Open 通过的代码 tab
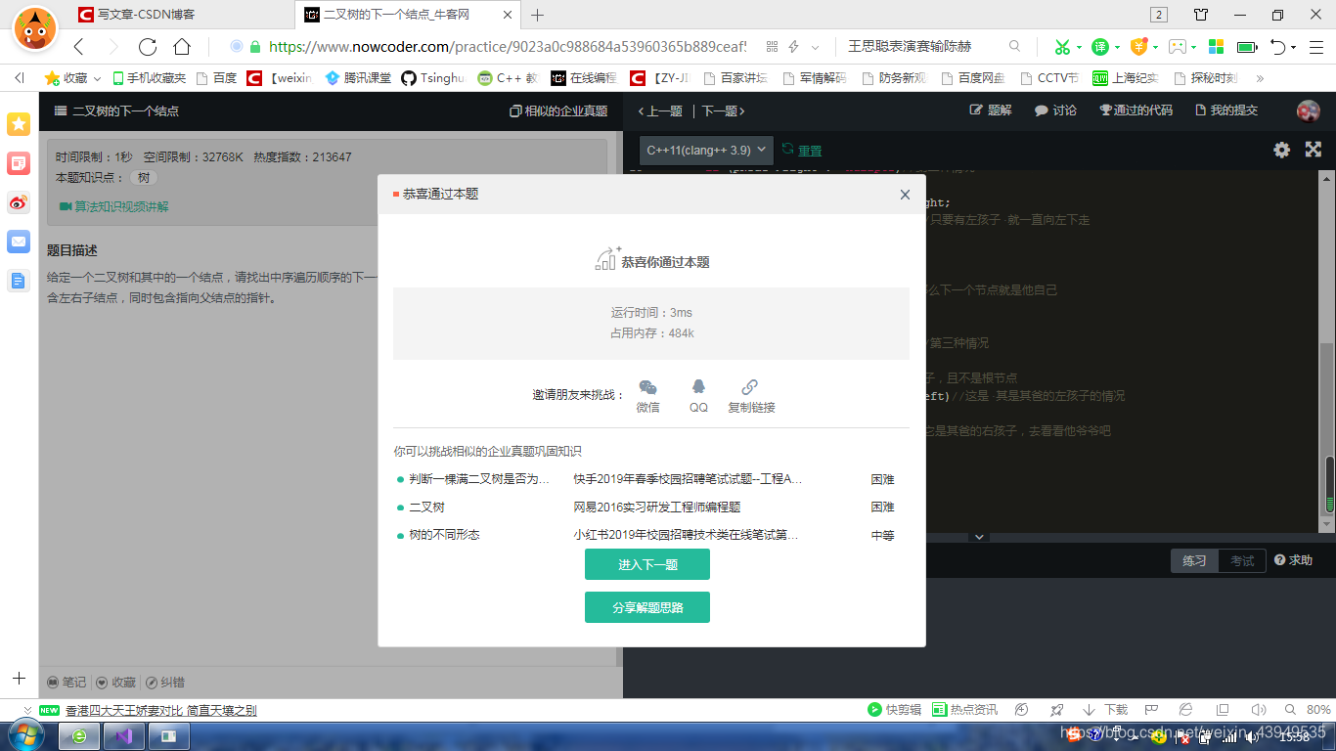The height and width of the screenshot is (751, 1336). [1136, 110]
